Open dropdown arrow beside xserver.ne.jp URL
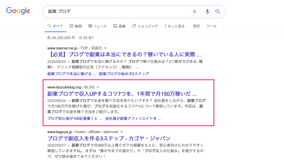Viewport: 284px width, 166px height. point(105,48)
